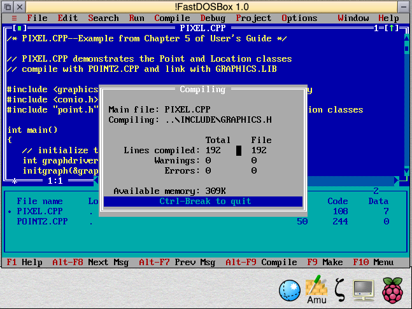Open the Help menu
The image size is (412, 309).
(388, 18)
